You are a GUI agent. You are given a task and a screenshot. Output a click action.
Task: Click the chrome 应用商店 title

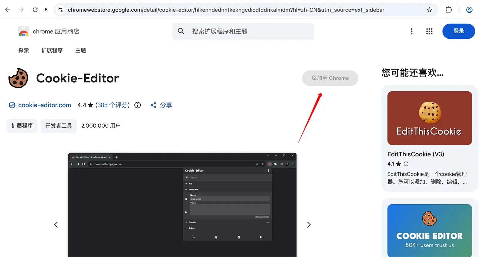[x=56, y=31]
